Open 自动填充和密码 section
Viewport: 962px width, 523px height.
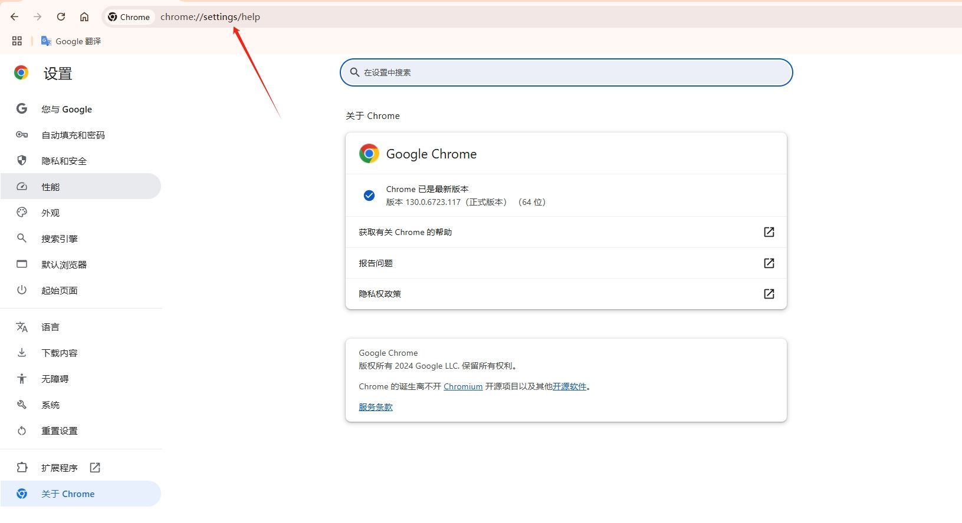[x=81, y=135]
